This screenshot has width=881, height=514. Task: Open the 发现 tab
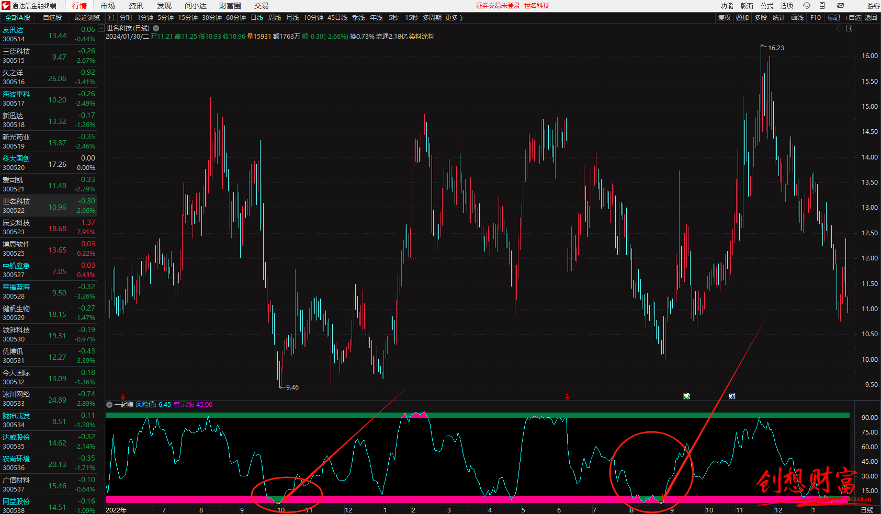pyautogui.click(x=164, y=6)
